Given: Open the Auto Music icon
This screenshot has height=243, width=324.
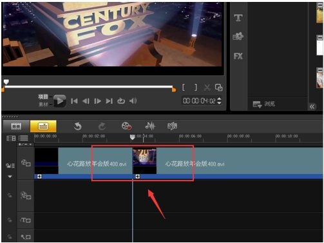Looking at the screenshot, I should pos(172,126).
